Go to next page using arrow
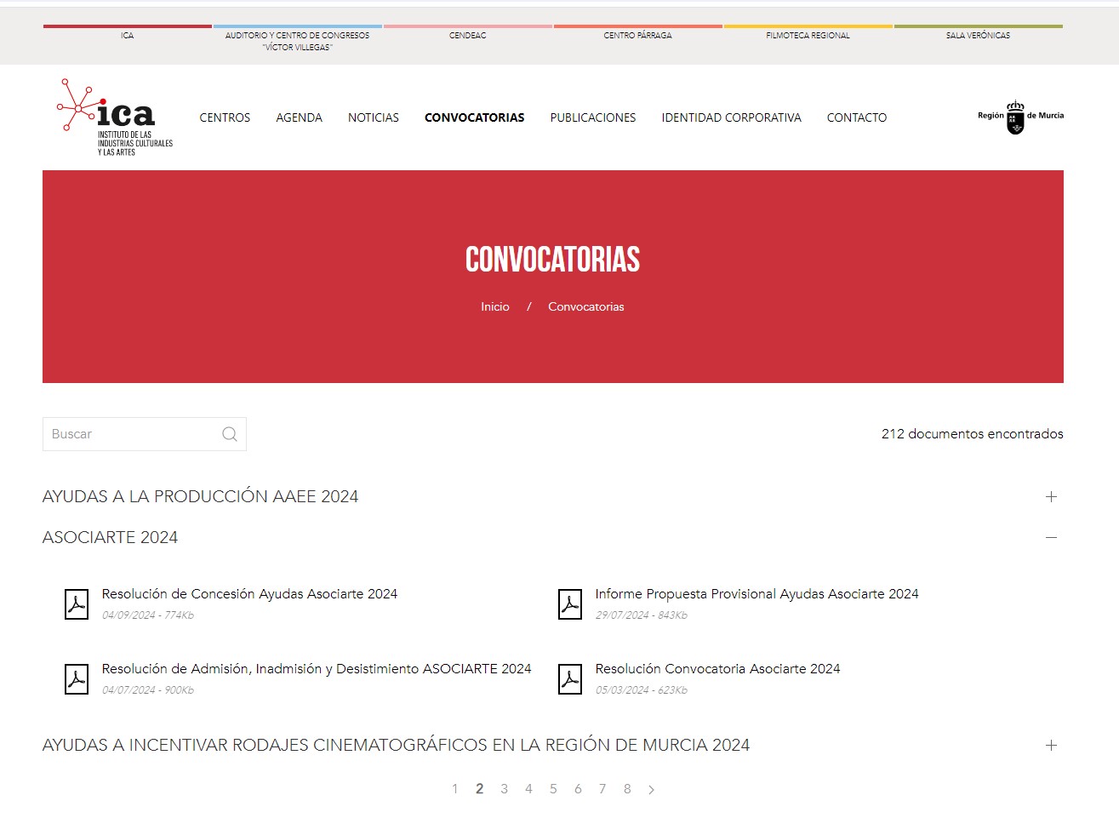This screenshot has height=818, width=1119. pyautogui.click(x=652, y=790)
